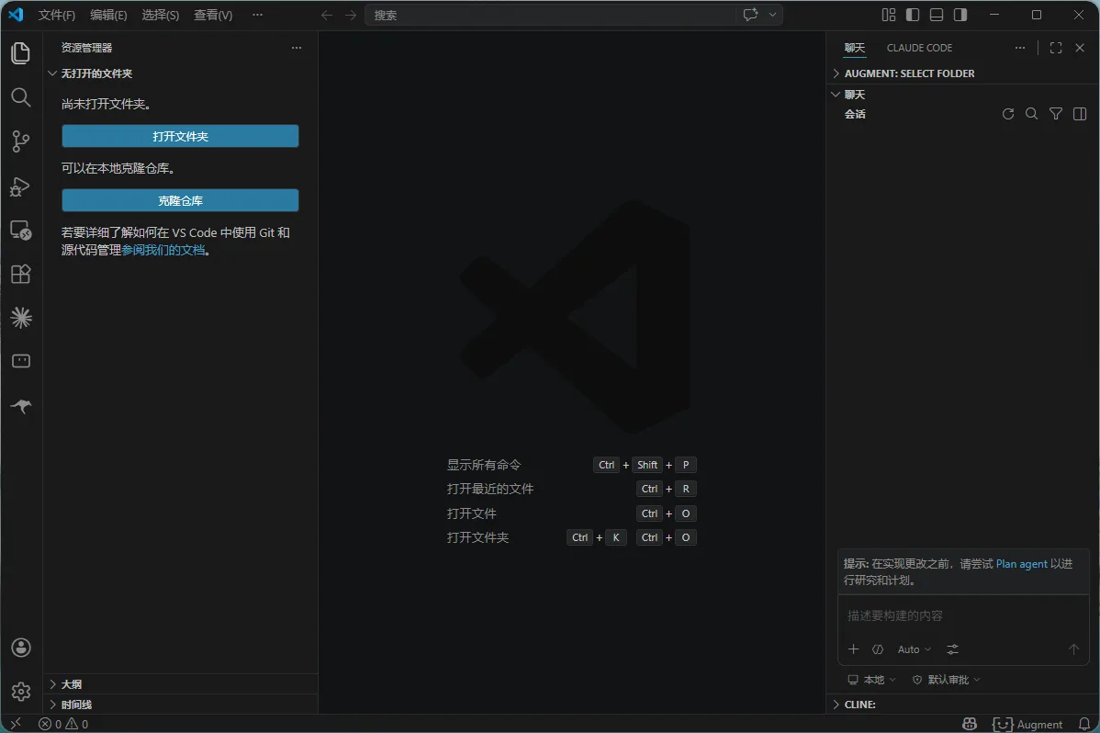The image size is (1100, 733).
Task: Open the chat icon in the title bar search area
Action: pyautogui.click(x=751, y=15)
